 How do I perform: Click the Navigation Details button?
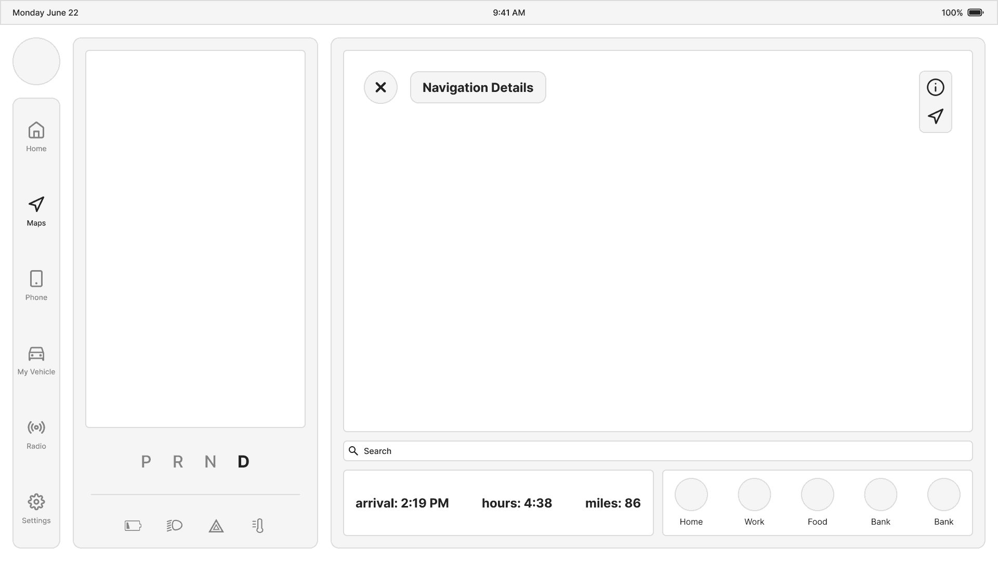point(478,87)
